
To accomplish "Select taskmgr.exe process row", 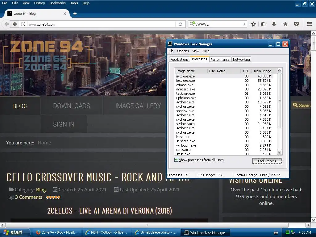I will click(223, 94).
